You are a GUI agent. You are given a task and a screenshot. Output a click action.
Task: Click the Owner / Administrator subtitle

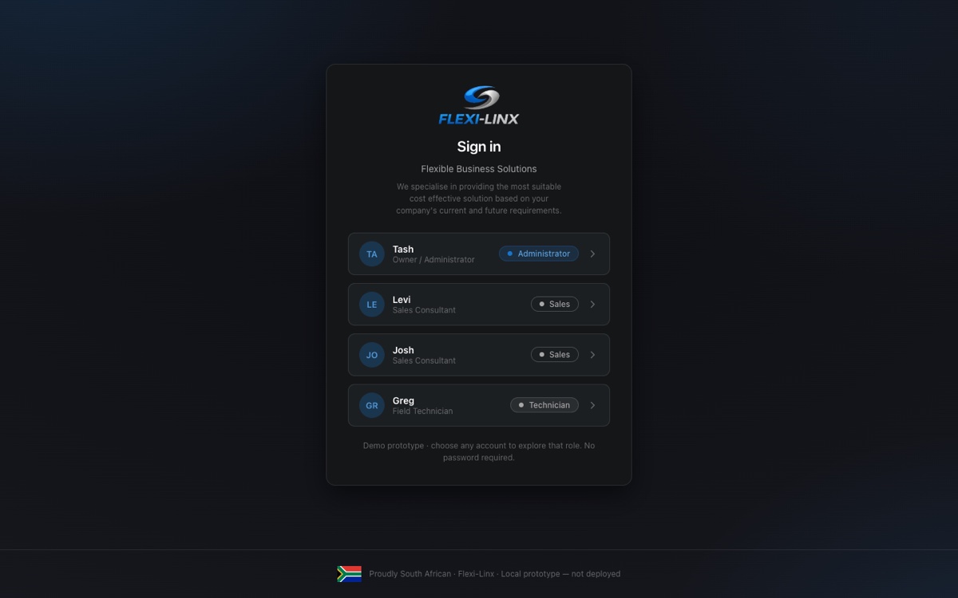(x=433, y=260)
